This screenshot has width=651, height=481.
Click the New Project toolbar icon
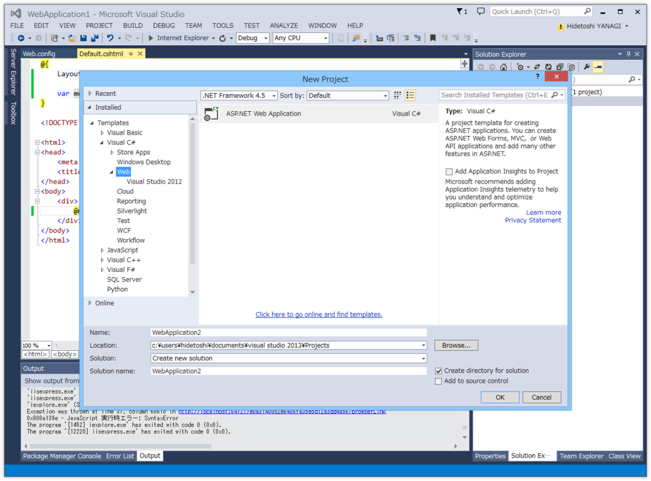pos(54,37)
